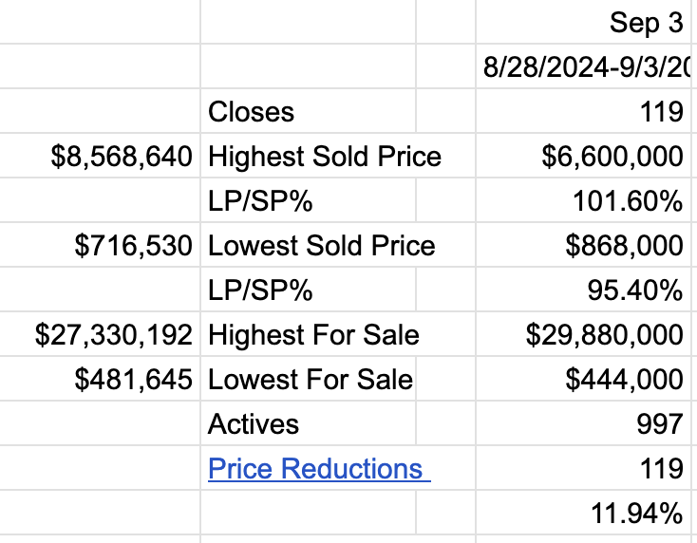Screen dimensions: 697x543
Task: Select the $27,330,192 cell
Action: pyautogui.click(x=114, y=335)
